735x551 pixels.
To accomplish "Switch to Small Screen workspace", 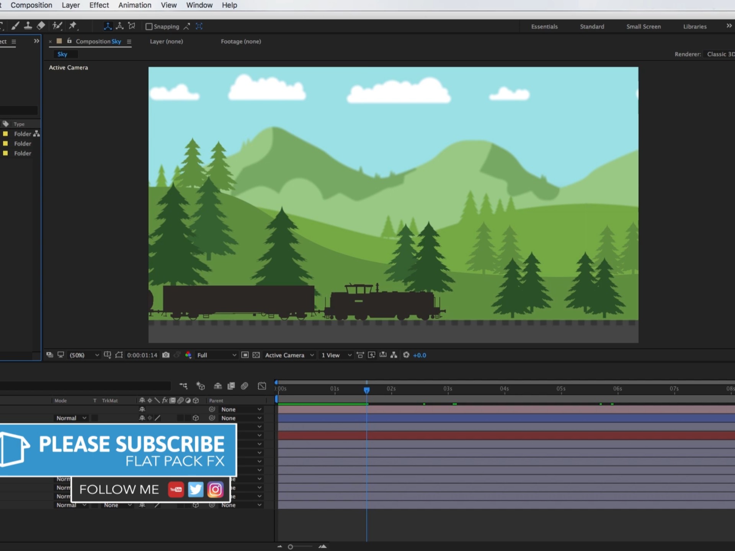I will click(644, 26).
